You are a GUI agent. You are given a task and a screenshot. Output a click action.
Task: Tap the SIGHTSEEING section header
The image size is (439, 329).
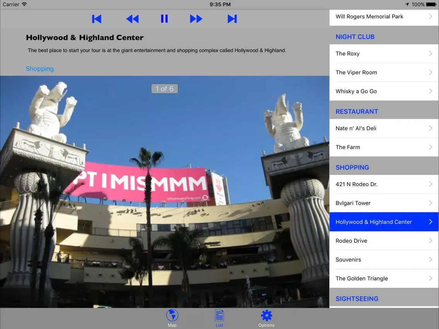[357, 299]
